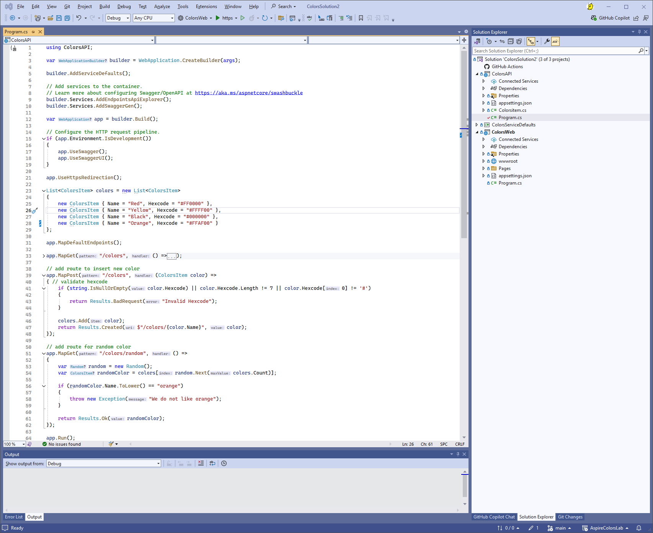Image resolution: width=653 pixels, height=533 pixels.
Task: Start debugging with green https play button
Action: [x=218, y=18]
